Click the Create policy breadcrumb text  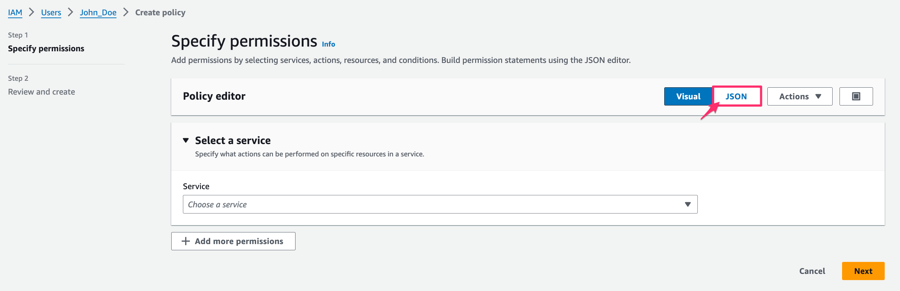tap(160, 12)
